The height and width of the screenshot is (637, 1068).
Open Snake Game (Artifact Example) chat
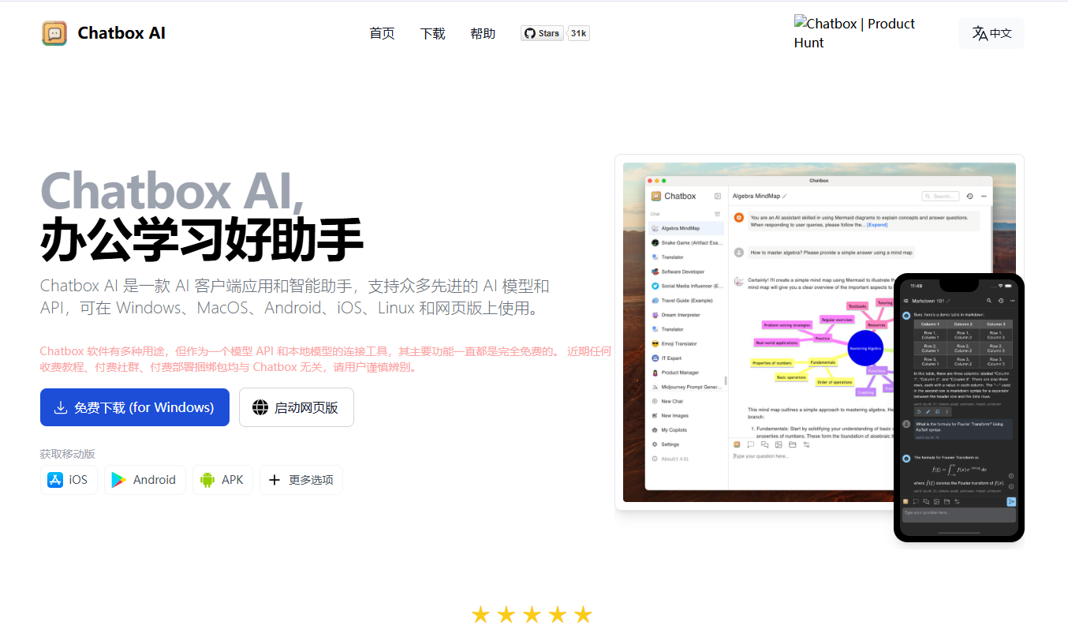tap(686, 243)
